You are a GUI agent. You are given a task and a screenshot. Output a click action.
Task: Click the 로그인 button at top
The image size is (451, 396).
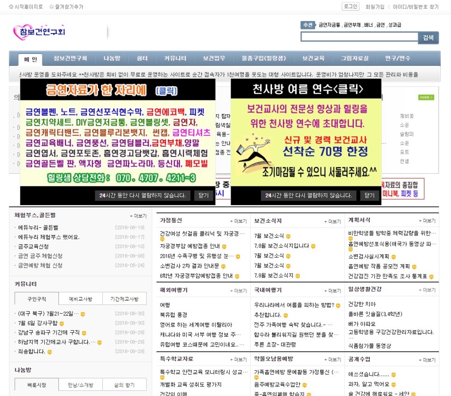tap(350, 7)
